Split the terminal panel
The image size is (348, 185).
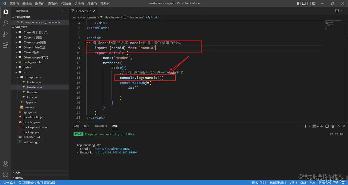[x=327, y=126]
